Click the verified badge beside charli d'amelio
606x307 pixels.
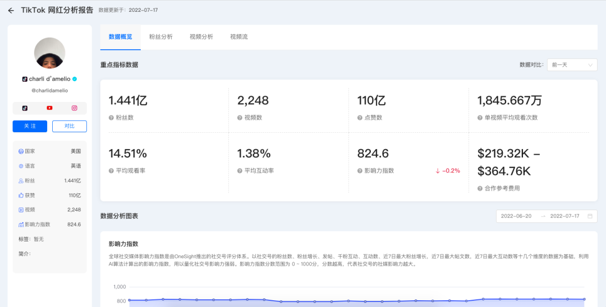(x=75, y=78)
